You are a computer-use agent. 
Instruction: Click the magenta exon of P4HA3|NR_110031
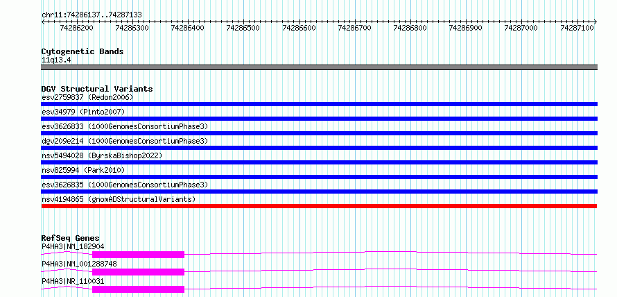(138, 289)
